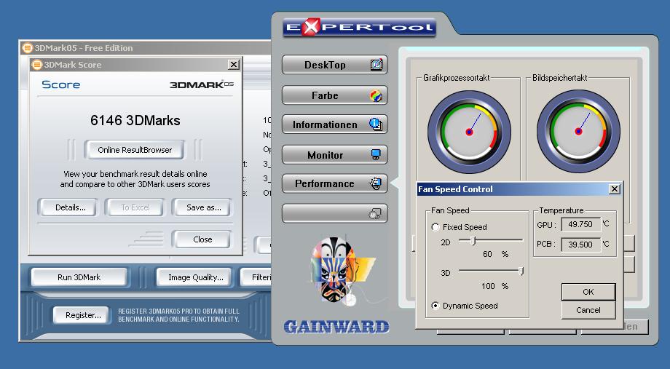The height and width of the screenshot is (369, 670).
Task: Open the Online ResultBrowser
Action: [135, 150]
